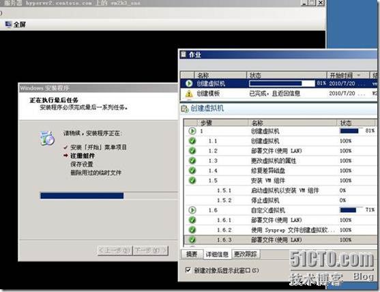Image resolution: width=380 pixels, height=292 pixels.
Task: Click 已完成，且返回信息 status text
Action: (274, 93)
